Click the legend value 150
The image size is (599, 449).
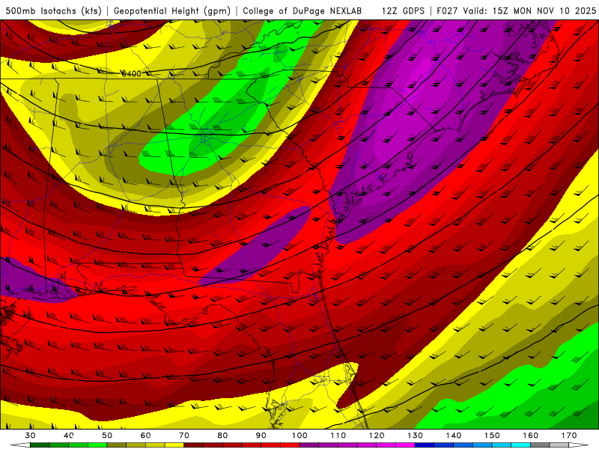click(x=492, y=436)
